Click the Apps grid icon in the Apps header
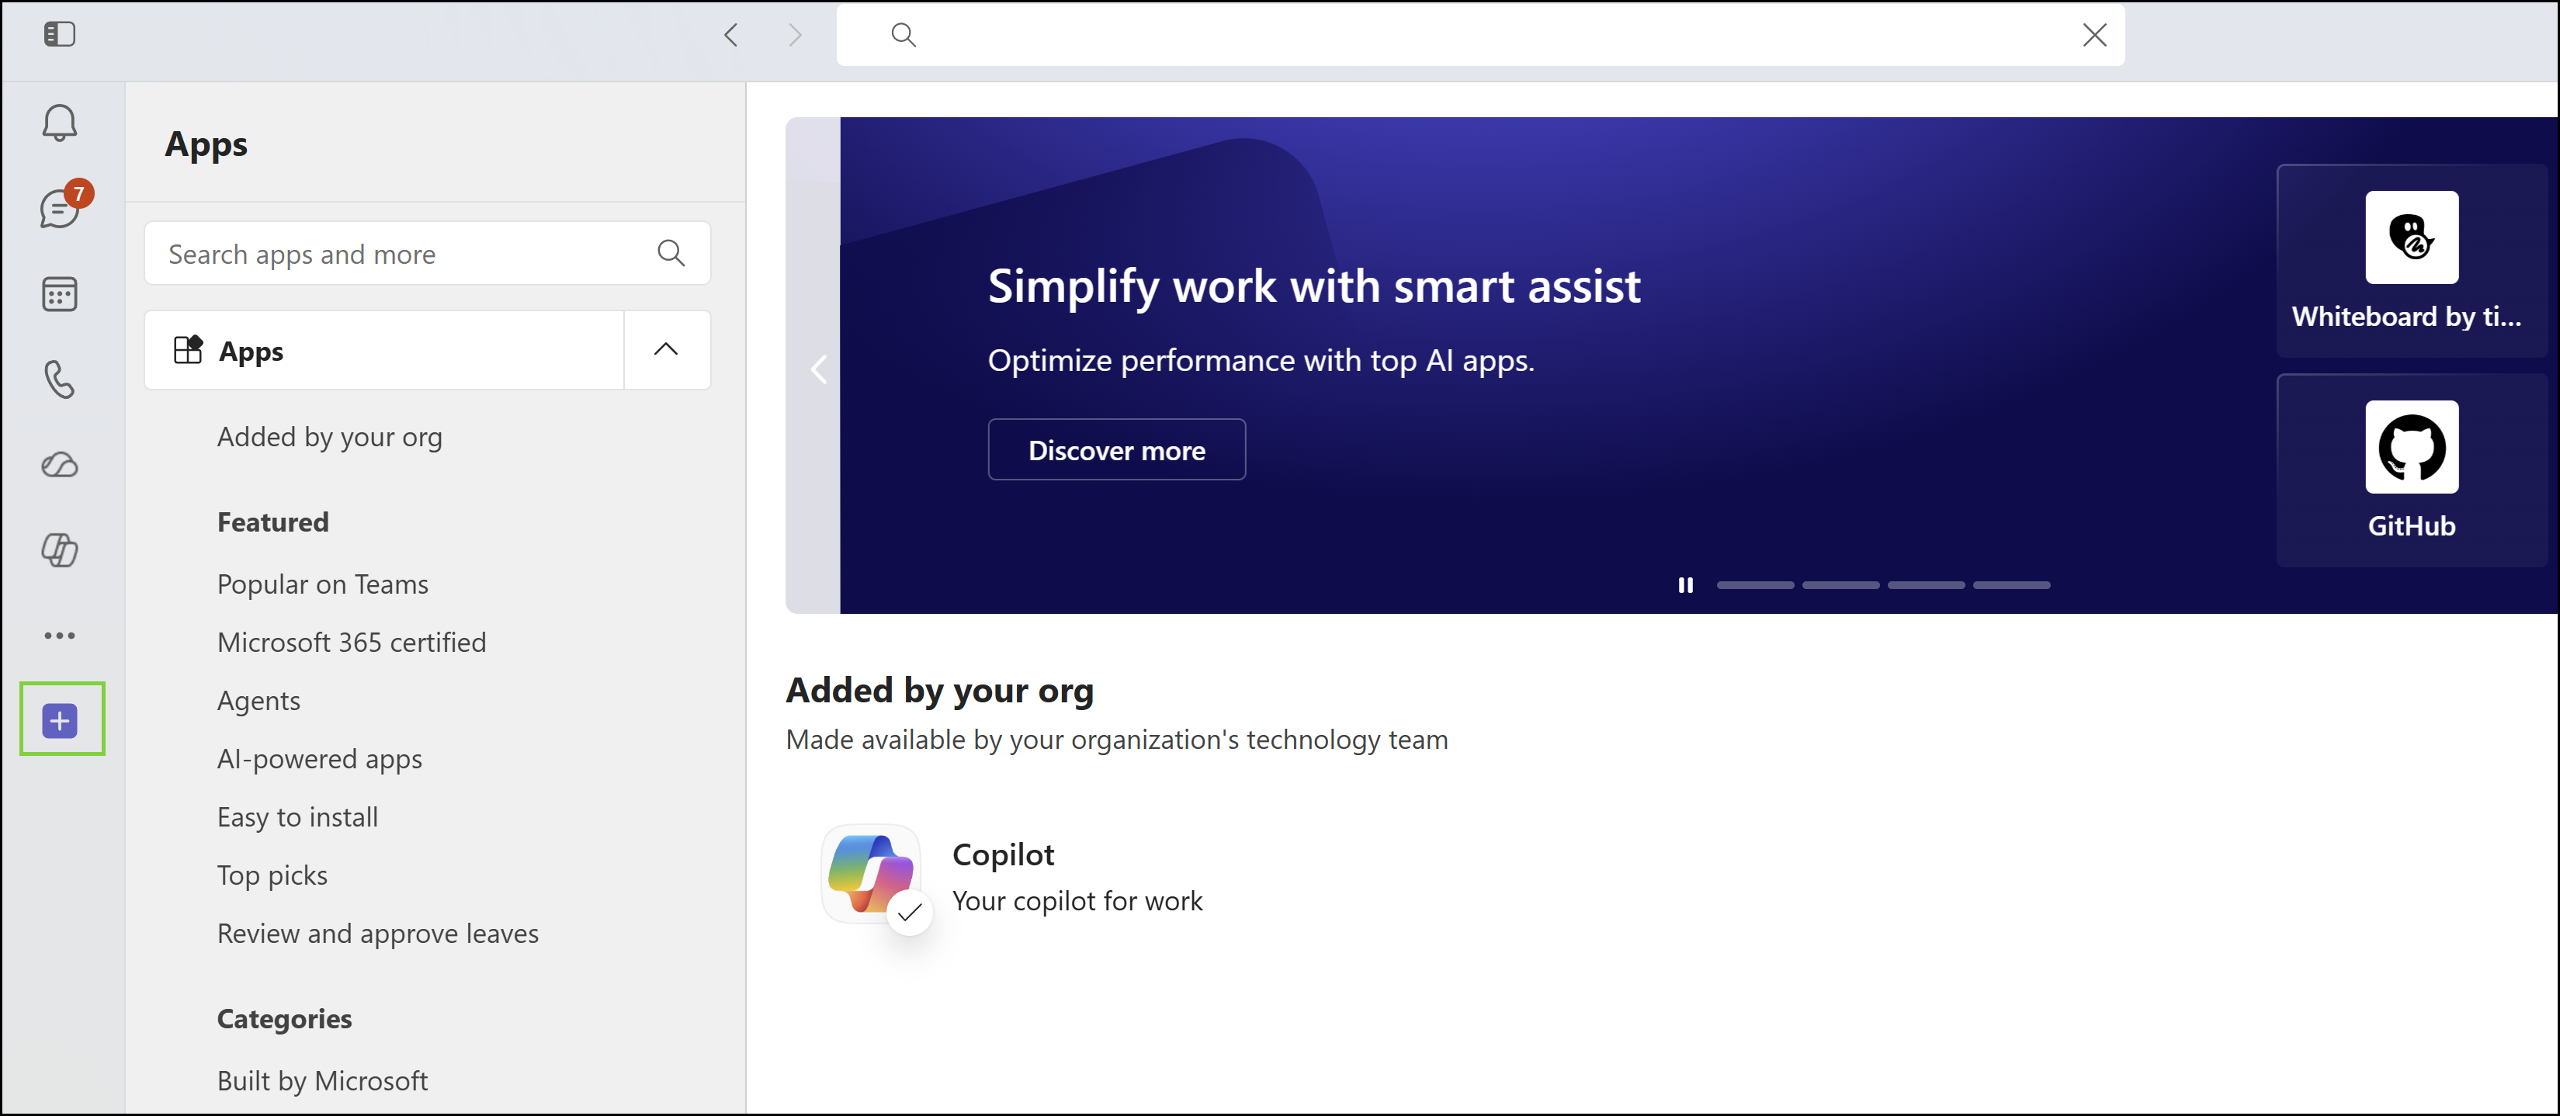The height and width of the screenshot is (1116, 2560). point(188,350)
